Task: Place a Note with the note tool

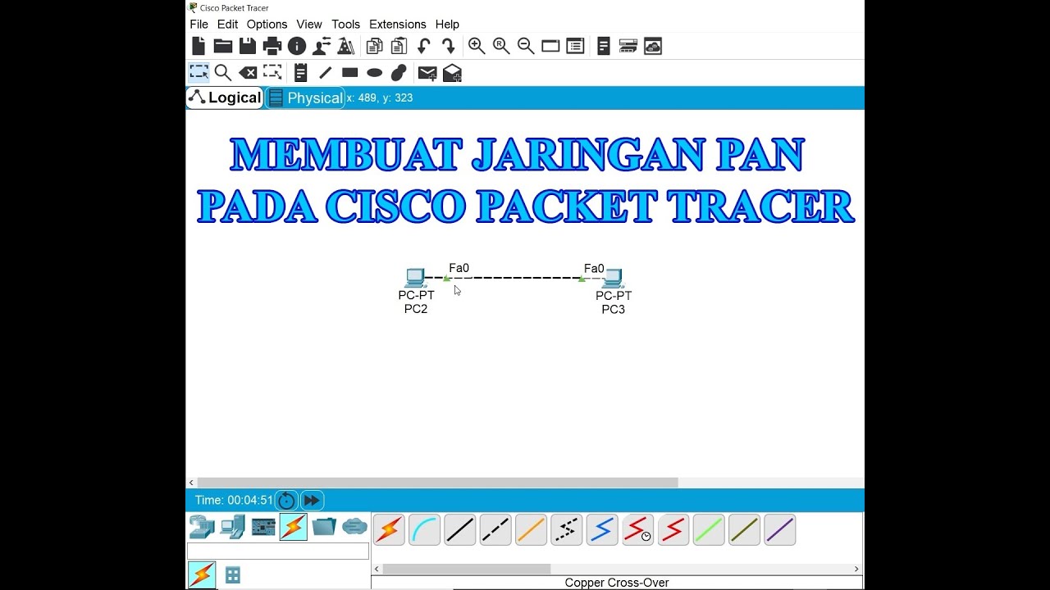Action: coord(301,73)
